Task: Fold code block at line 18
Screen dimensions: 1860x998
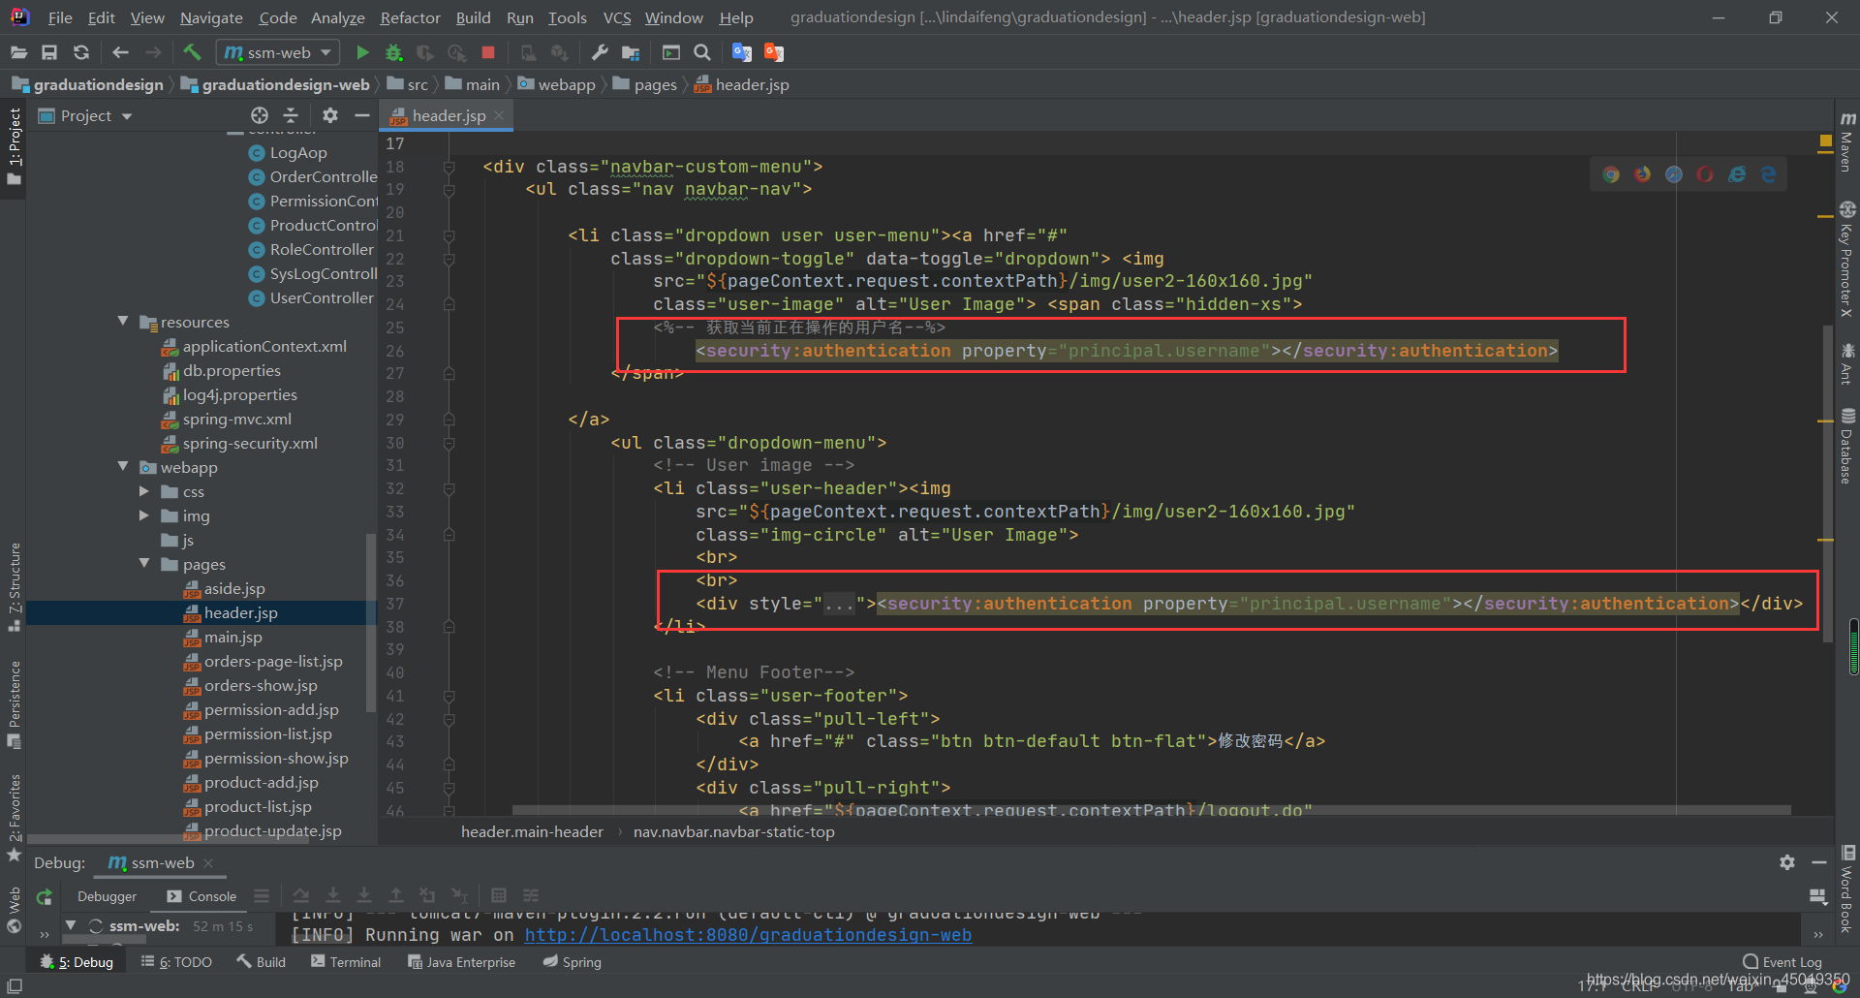Action: 449,167
